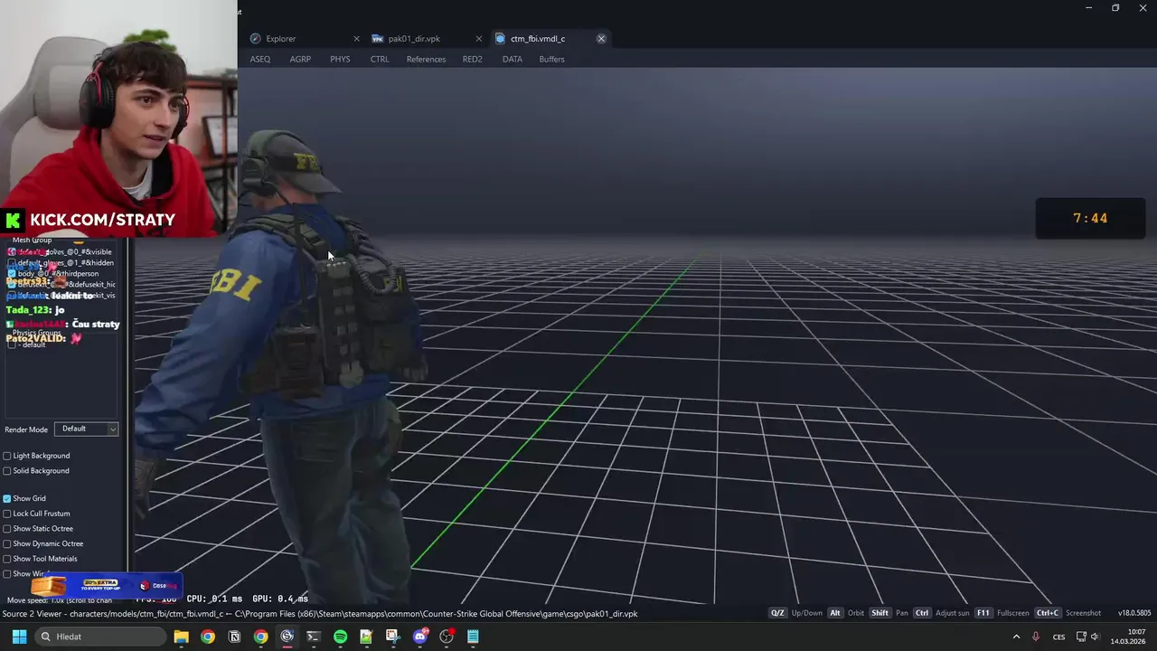
Task: Click the 7:44 timer overlay
Action: 1090,219
